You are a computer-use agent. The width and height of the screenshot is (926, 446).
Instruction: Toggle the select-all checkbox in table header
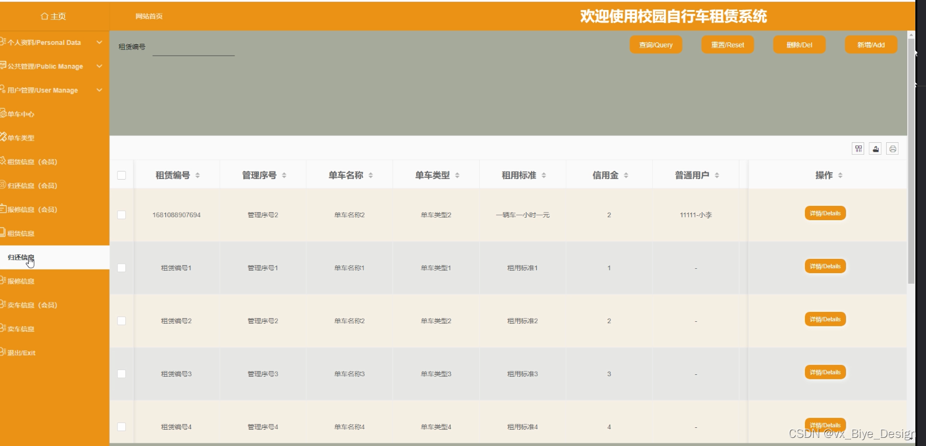coord(122,175)
